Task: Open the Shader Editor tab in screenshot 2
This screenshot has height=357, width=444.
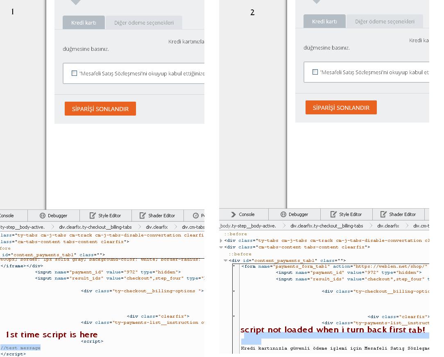Action: 399,214
